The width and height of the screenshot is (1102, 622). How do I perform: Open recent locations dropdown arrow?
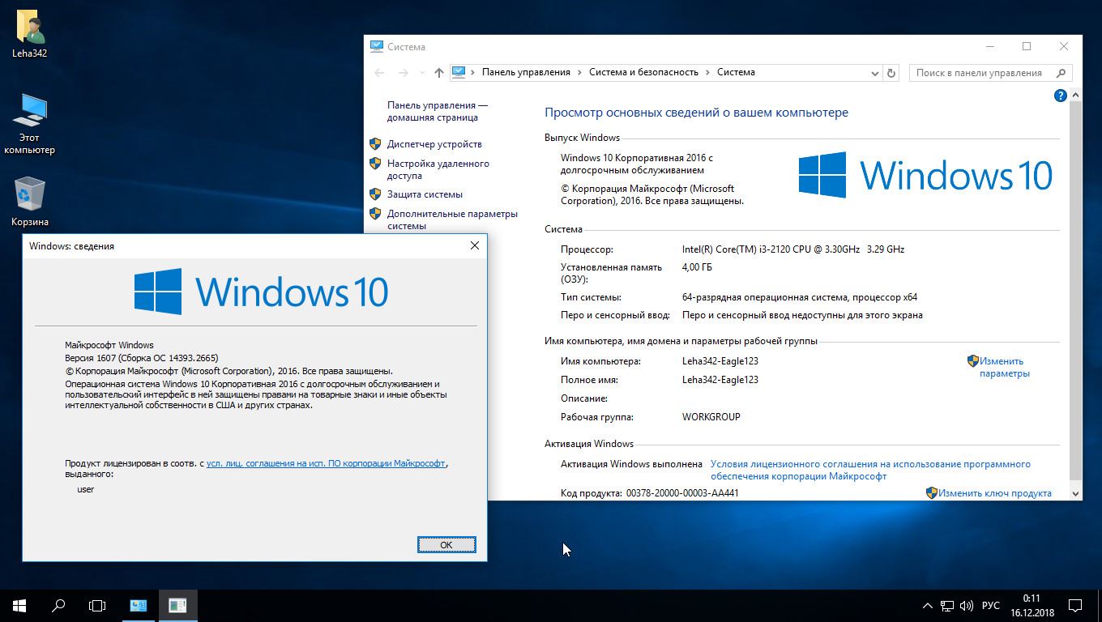pyautogui.click(x=422, y=73)
